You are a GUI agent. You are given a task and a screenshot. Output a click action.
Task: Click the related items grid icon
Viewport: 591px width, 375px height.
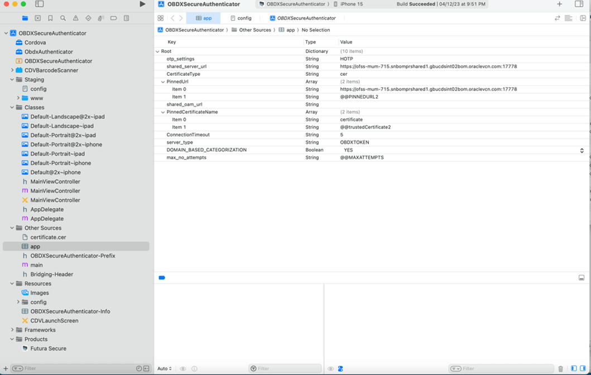(x=161, y=18)
